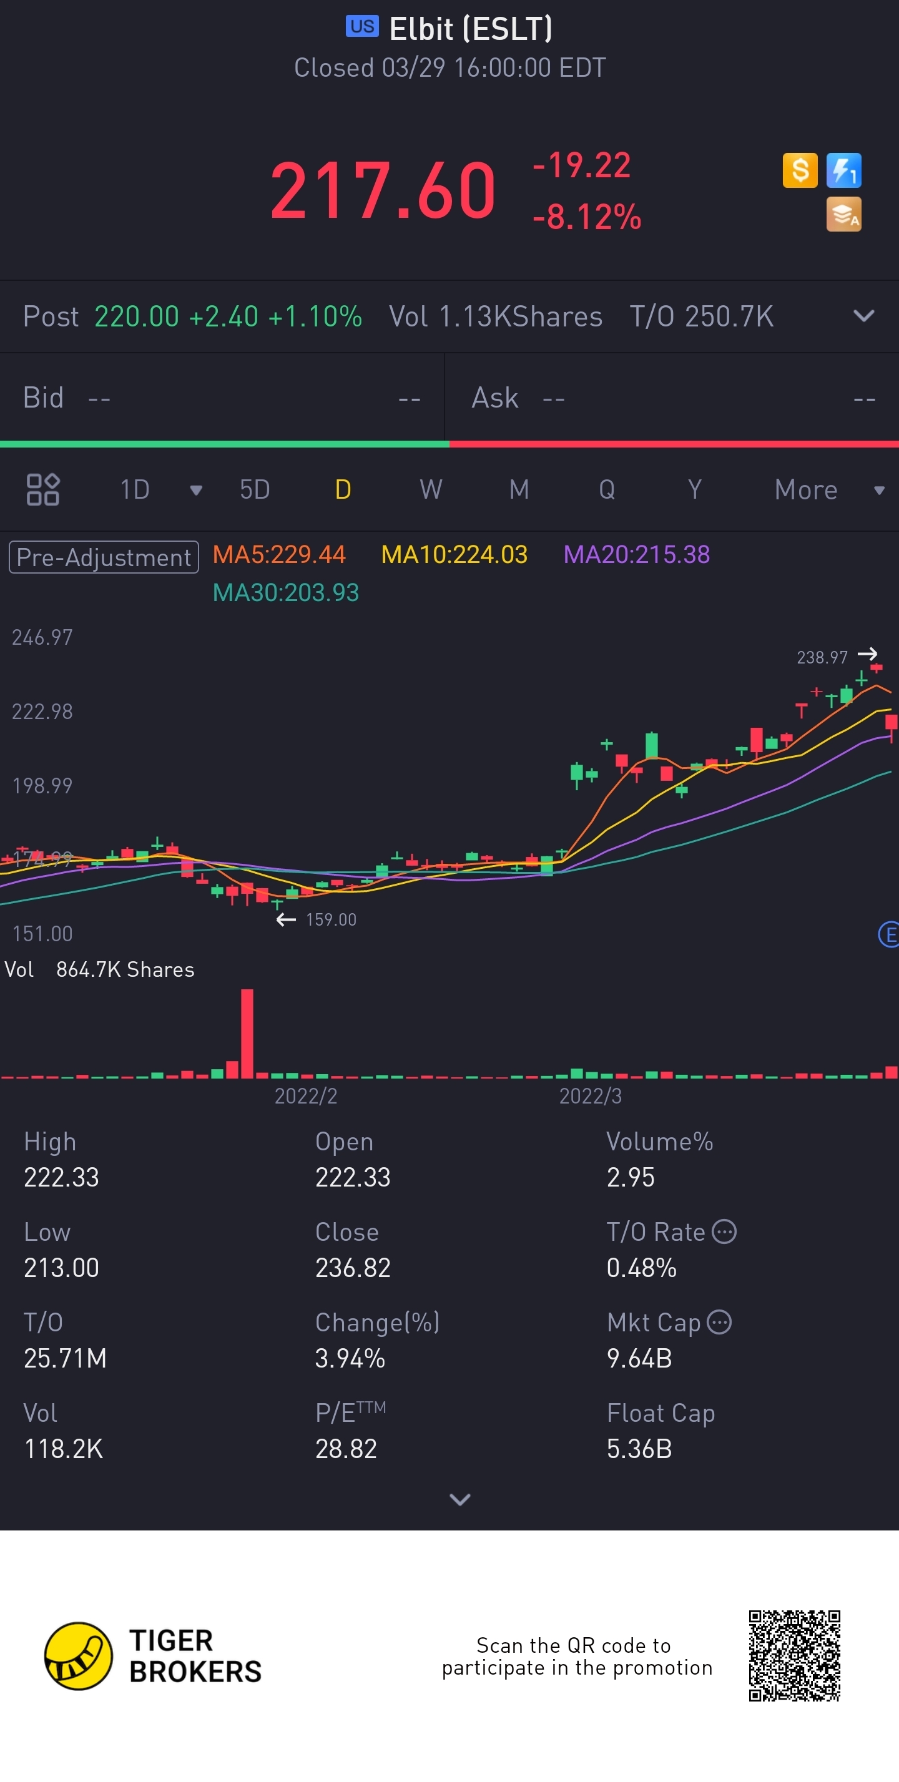Screen dimensions: 899x1782
Task: Tap the T/O 25.71M value
Action: point(65,1359)
